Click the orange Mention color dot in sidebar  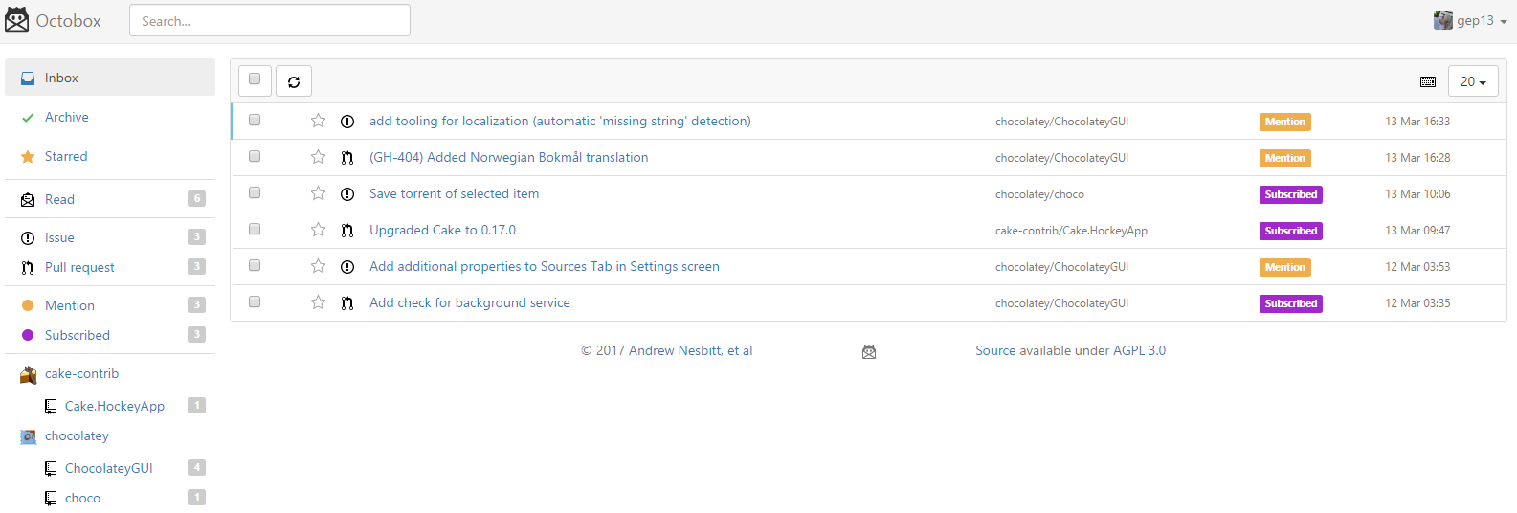28,305
